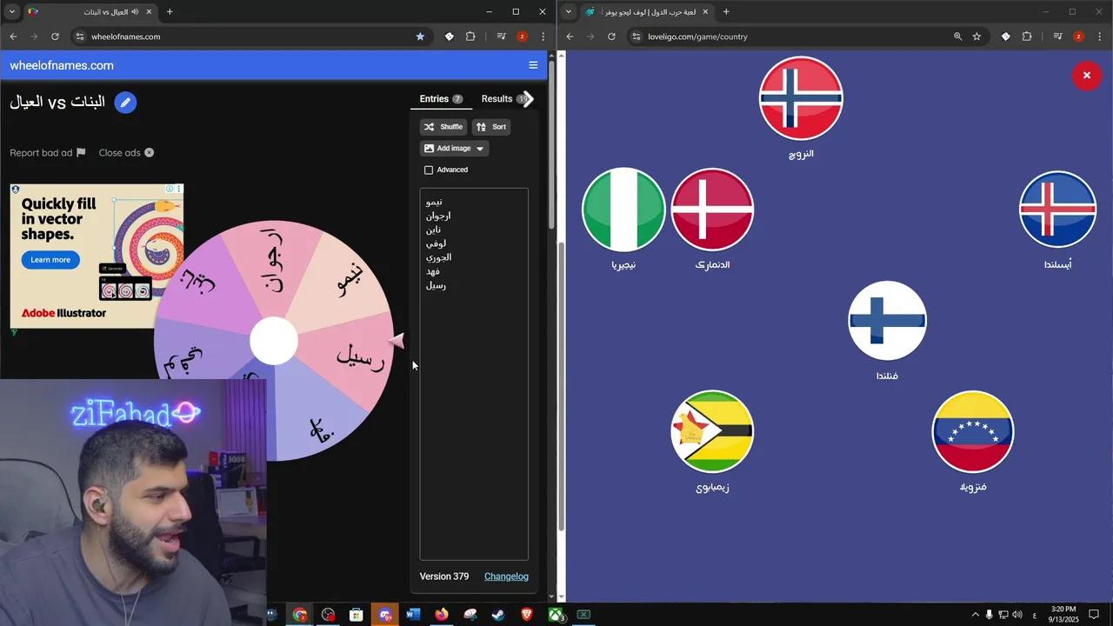Sort the wheel entries
The width and height of the screenshot is (1113, 626).
[x=491, y=127]
